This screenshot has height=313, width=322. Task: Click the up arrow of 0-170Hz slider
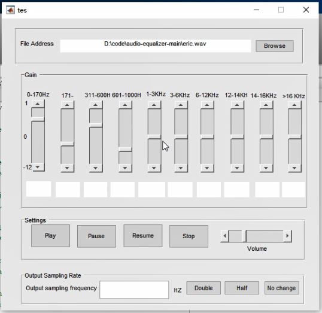click(x=38, y=104)
